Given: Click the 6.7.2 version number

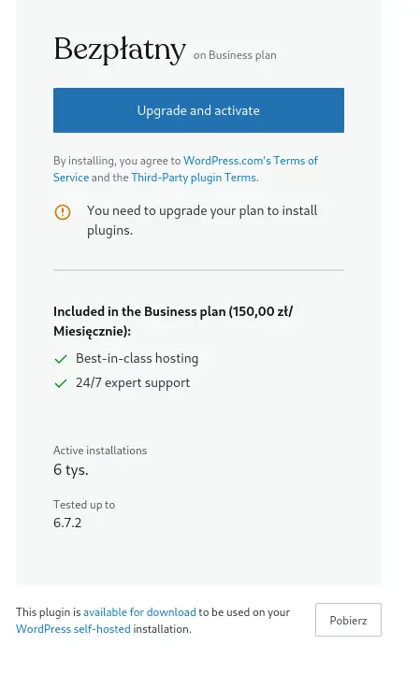Looking at the screenshot, I should [67, 523].
